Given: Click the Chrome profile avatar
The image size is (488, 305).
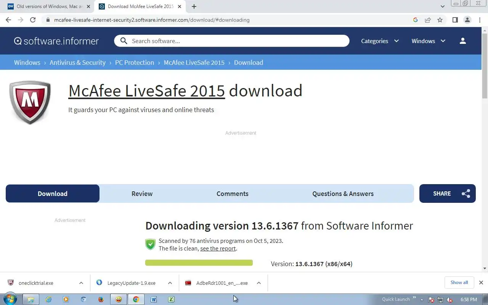Looking at the screenshot, I should (x=467, y=20).
